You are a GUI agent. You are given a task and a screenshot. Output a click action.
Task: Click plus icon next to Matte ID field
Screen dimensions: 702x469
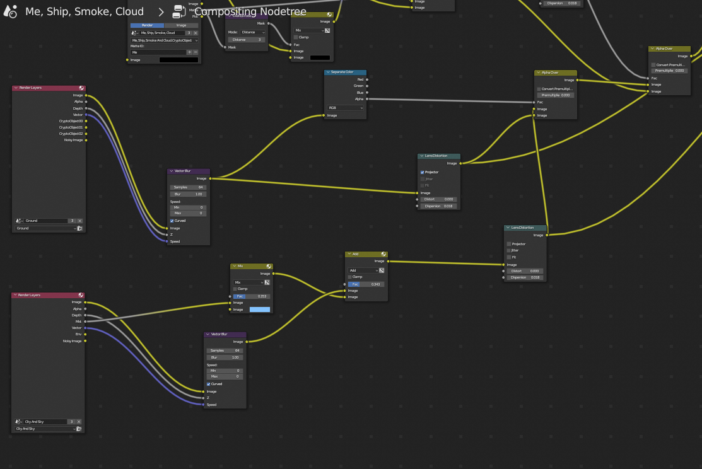[189, 52]
